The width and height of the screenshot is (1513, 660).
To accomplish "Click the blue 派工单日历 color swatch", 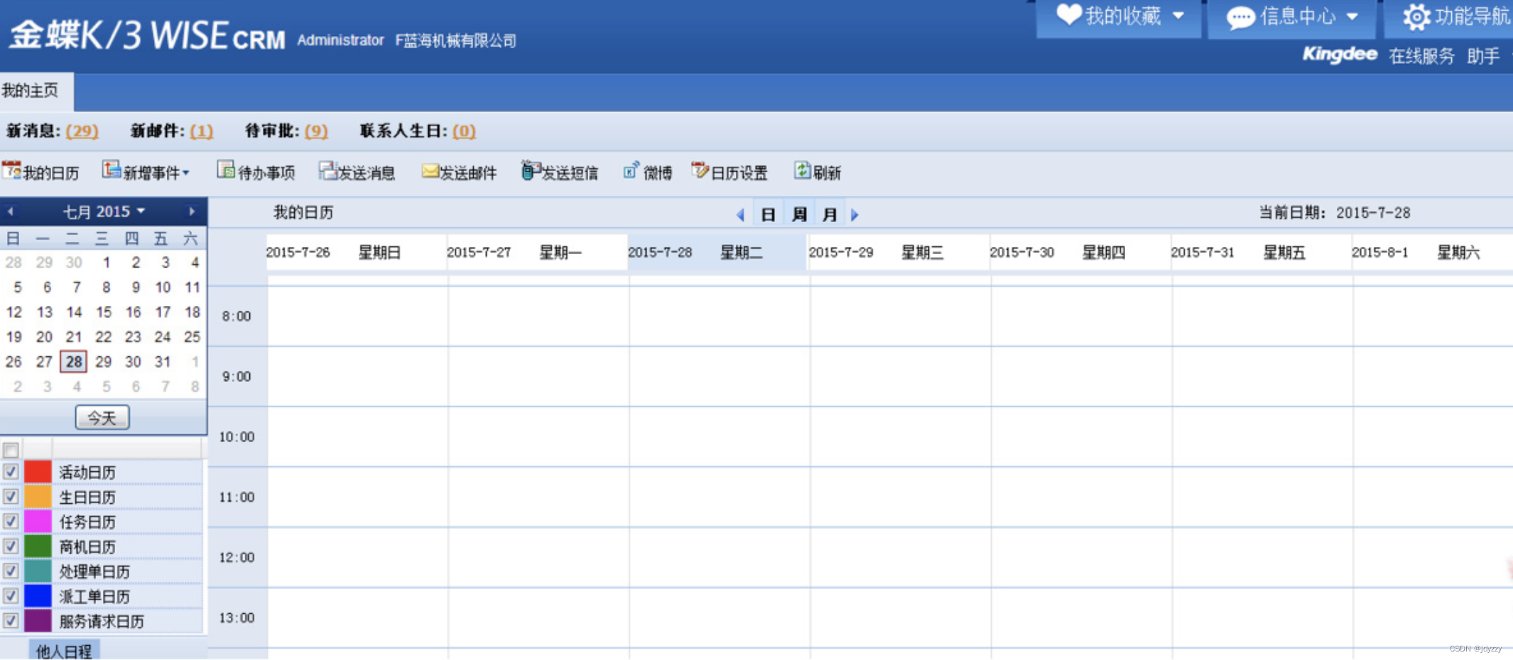I will (38, 595).
